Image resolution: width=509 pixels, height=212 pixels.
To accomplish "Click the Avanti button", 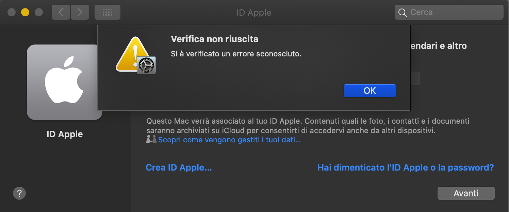I will click(x=466, y=193).
